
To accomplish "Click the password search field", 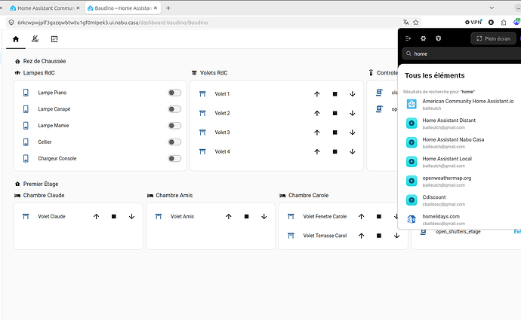I will click(x=462, y=53).
